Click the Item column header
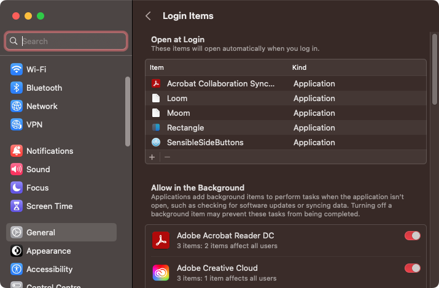The width and height of the screenshot is (439, 288). [157, 67]
